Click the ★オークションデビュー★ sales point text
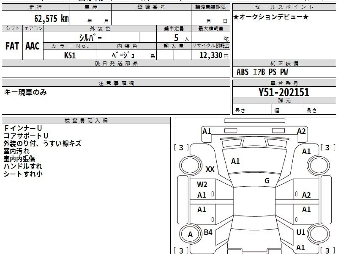The width and height of the screenshot is (338, 254). click(x=271, y=17)
